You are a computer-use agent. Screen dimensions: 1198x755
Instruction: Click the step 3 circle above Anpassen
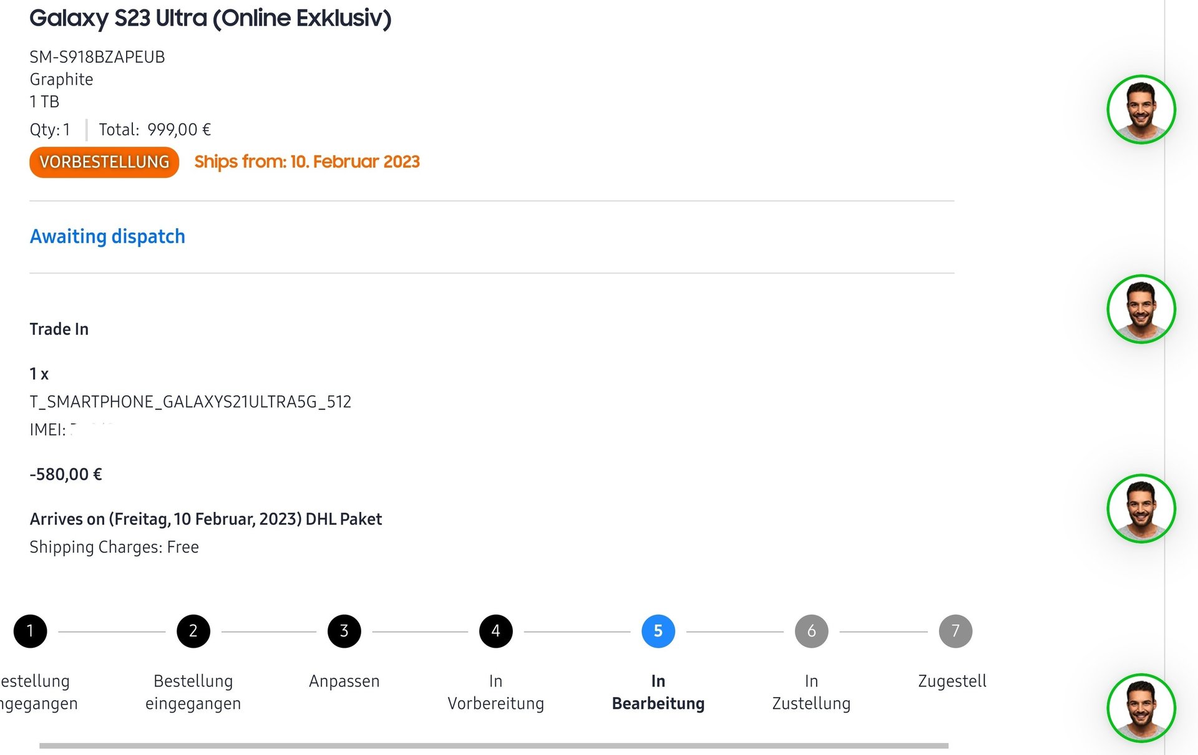point(344,631)
